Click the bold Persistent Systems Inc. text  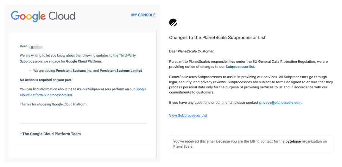(x=74, y=71)
